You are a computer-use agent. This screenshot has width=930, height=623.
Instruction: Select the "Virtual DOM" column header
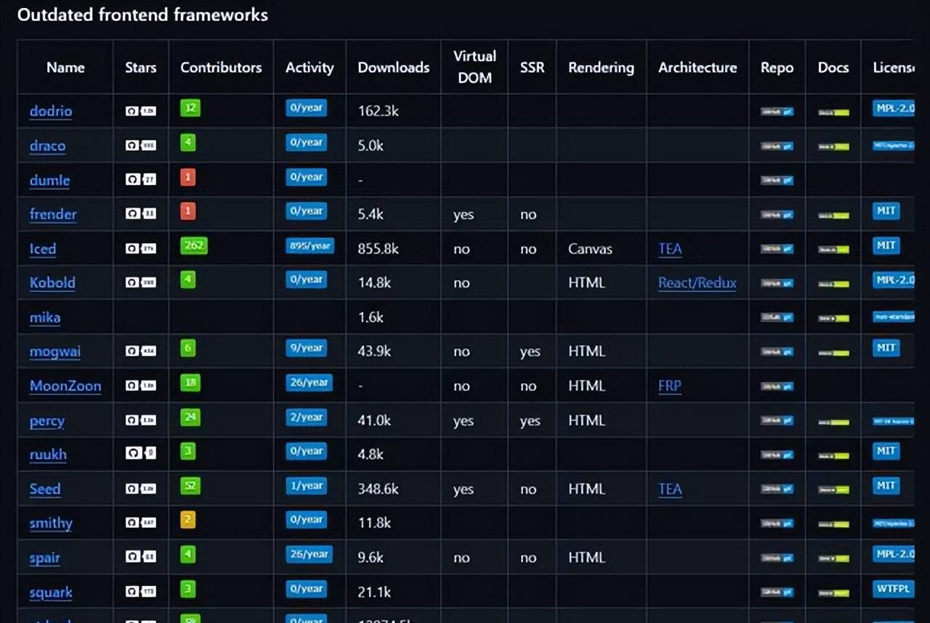click(475, 67)
